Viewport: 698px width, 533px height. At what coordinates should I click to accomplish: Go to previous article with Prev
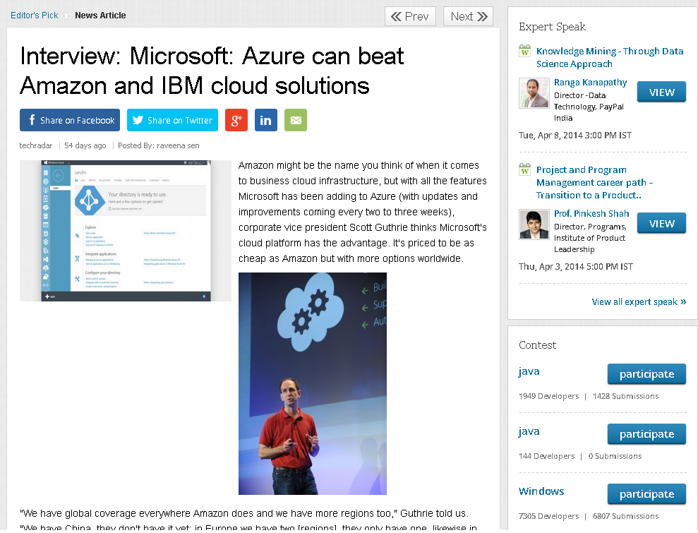point(410,16)
